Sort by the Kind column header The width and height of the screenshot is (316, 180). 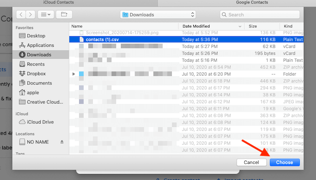tap(292, 26)
